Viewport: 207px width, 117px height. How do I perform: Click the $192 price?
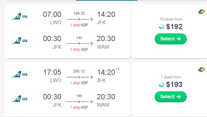point(174,27)
